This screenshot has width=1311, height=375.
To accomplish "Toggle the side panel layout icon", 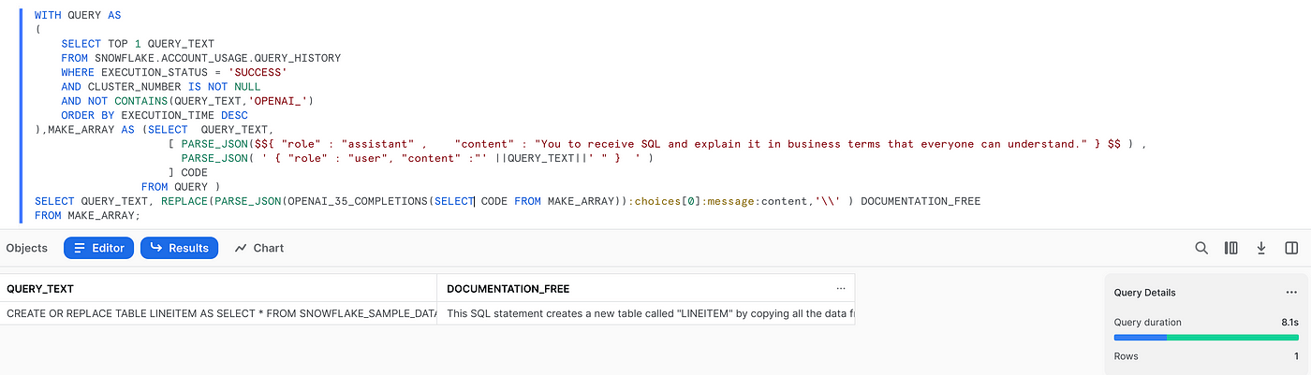I will point(1291,248).
